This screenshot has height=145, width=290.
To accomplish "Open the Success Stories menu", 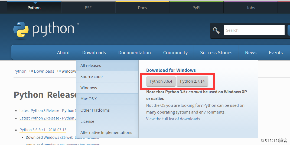I will point(216,53).
